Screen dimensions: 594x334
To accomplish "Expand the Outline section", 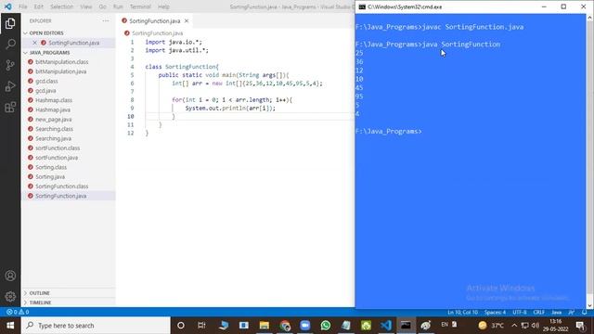I will [39, 293].
